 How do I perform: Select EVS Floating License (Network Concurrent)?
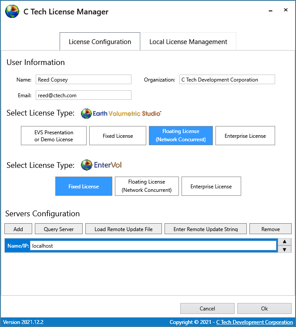[x=181, y=136]
